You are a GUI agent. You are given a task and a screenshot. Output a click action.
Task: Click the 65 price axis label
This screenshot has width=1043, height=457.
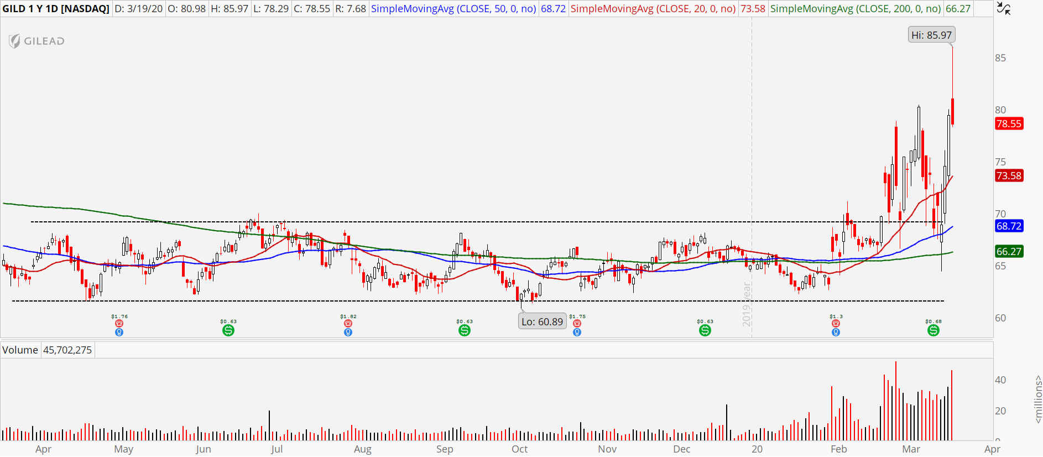(1000, 266)
